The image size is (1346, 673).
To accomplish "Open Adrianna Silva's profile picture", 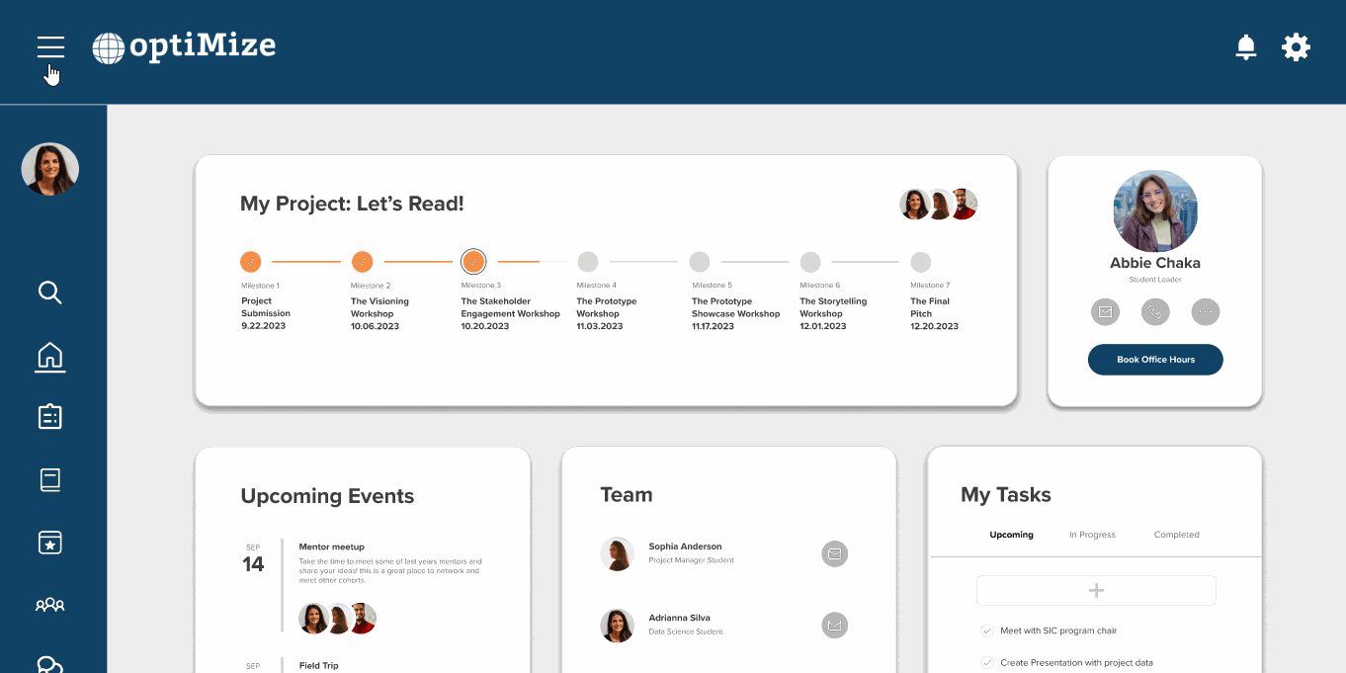I will [618, 625].
